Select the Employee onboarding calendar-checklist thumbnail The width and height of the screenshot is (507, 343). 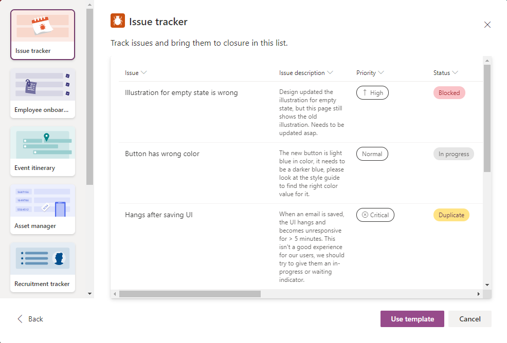(x=42, y=85)
